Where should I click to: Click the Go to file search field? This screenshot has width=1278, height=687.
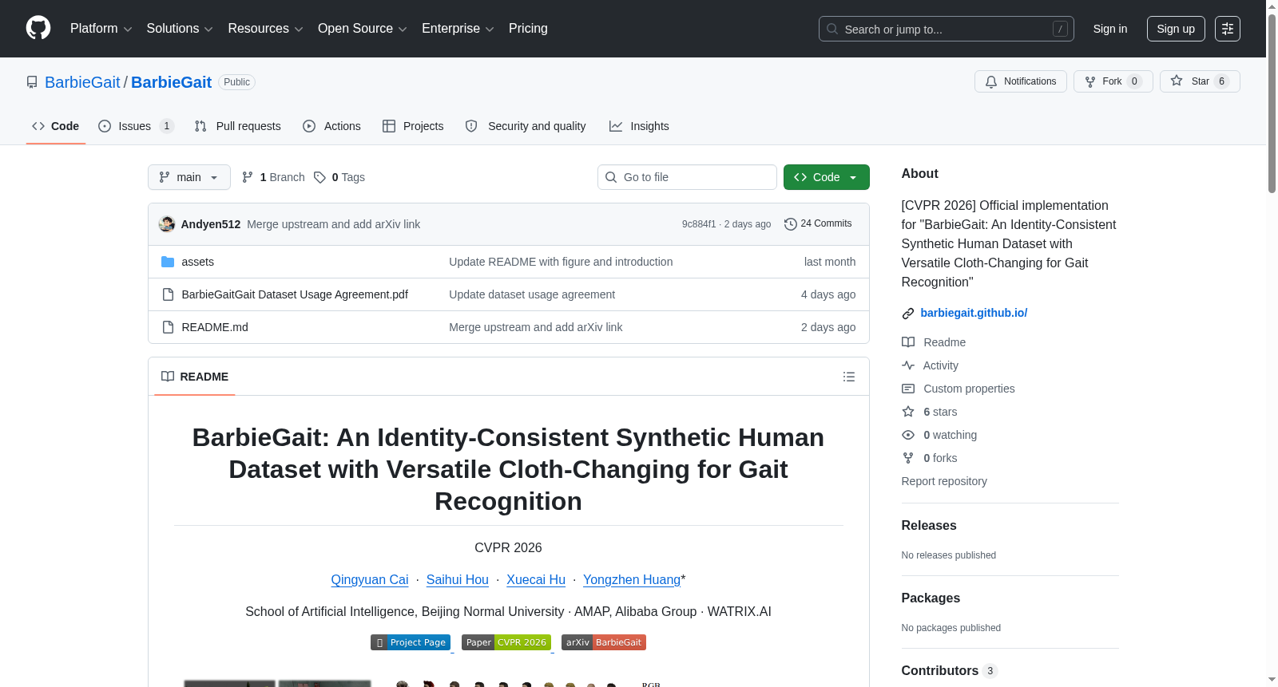[x=687, y=177]
